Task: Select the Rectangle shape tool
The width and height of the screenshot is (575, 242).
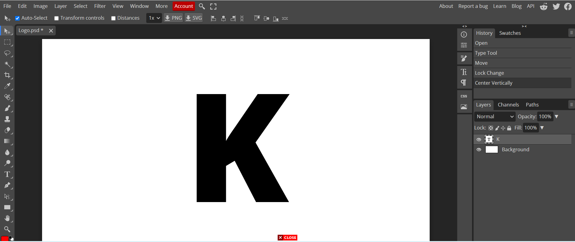Action: tap(7, 208)
